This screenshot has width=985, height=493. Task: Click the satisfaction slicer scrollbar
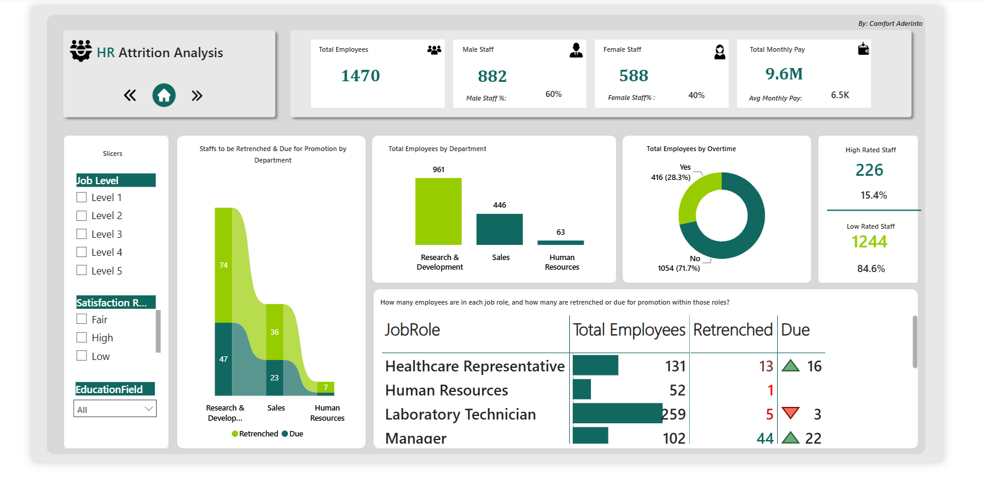pyautogui.click(x=158, y=331)
